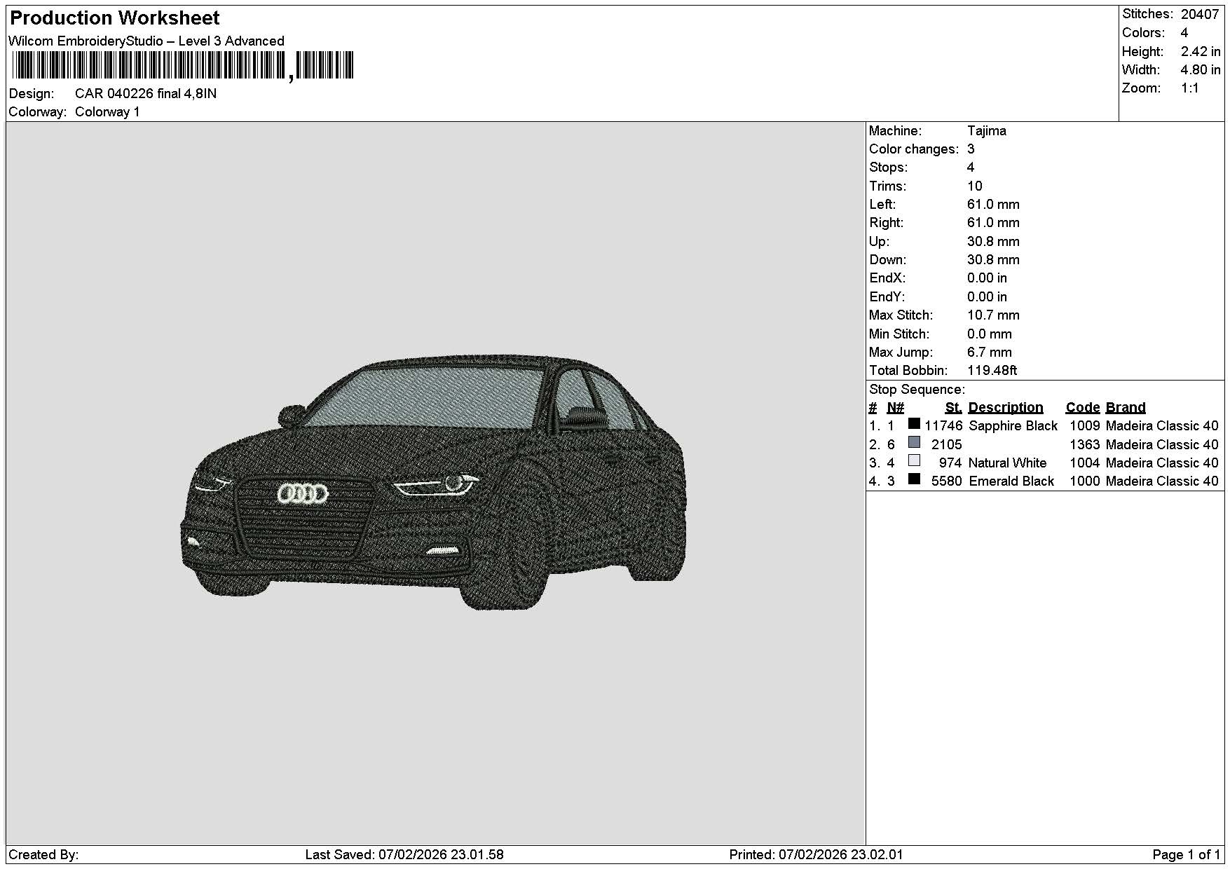
Task: Click "Wilcom EmbroideryStudio – Level 3 Advanced" text
Action: click(x=146, y=41)
